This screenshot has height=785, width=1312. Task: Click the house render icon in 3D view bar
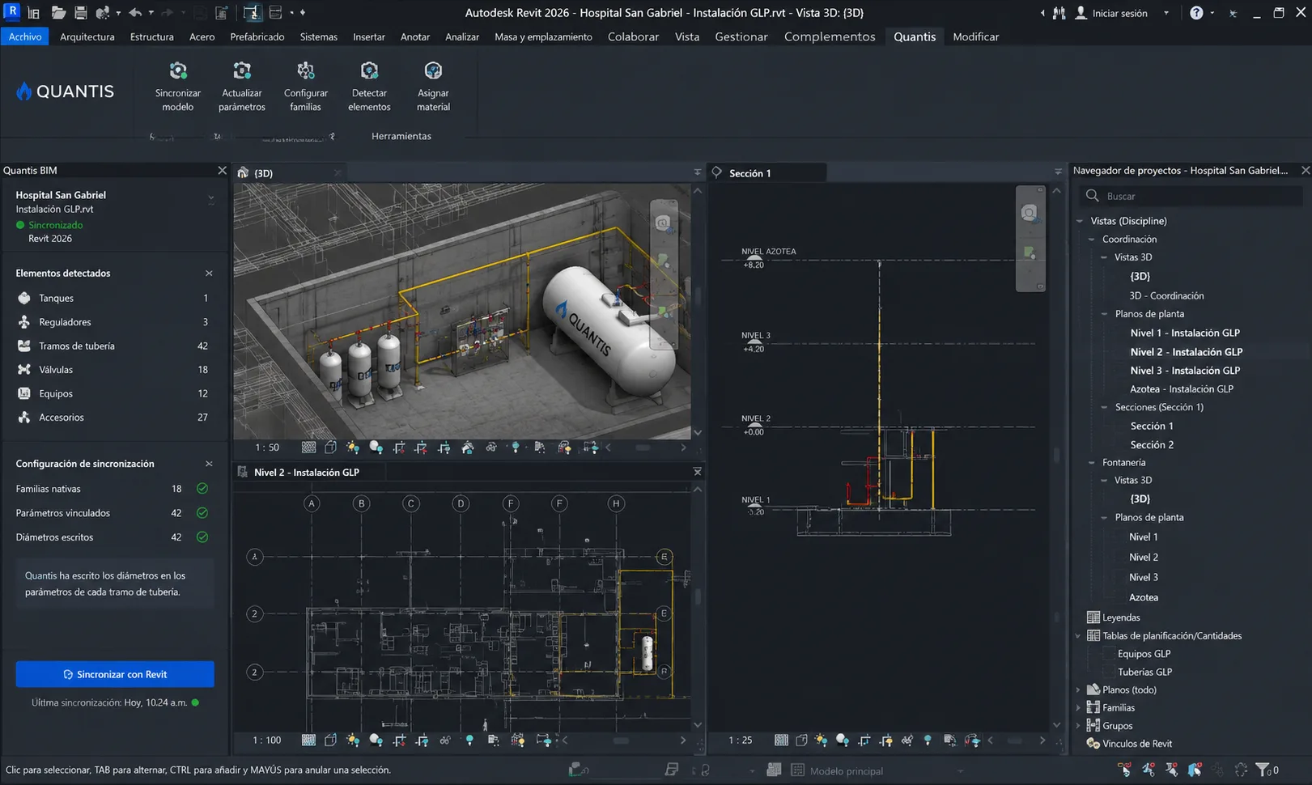(468, 448)
